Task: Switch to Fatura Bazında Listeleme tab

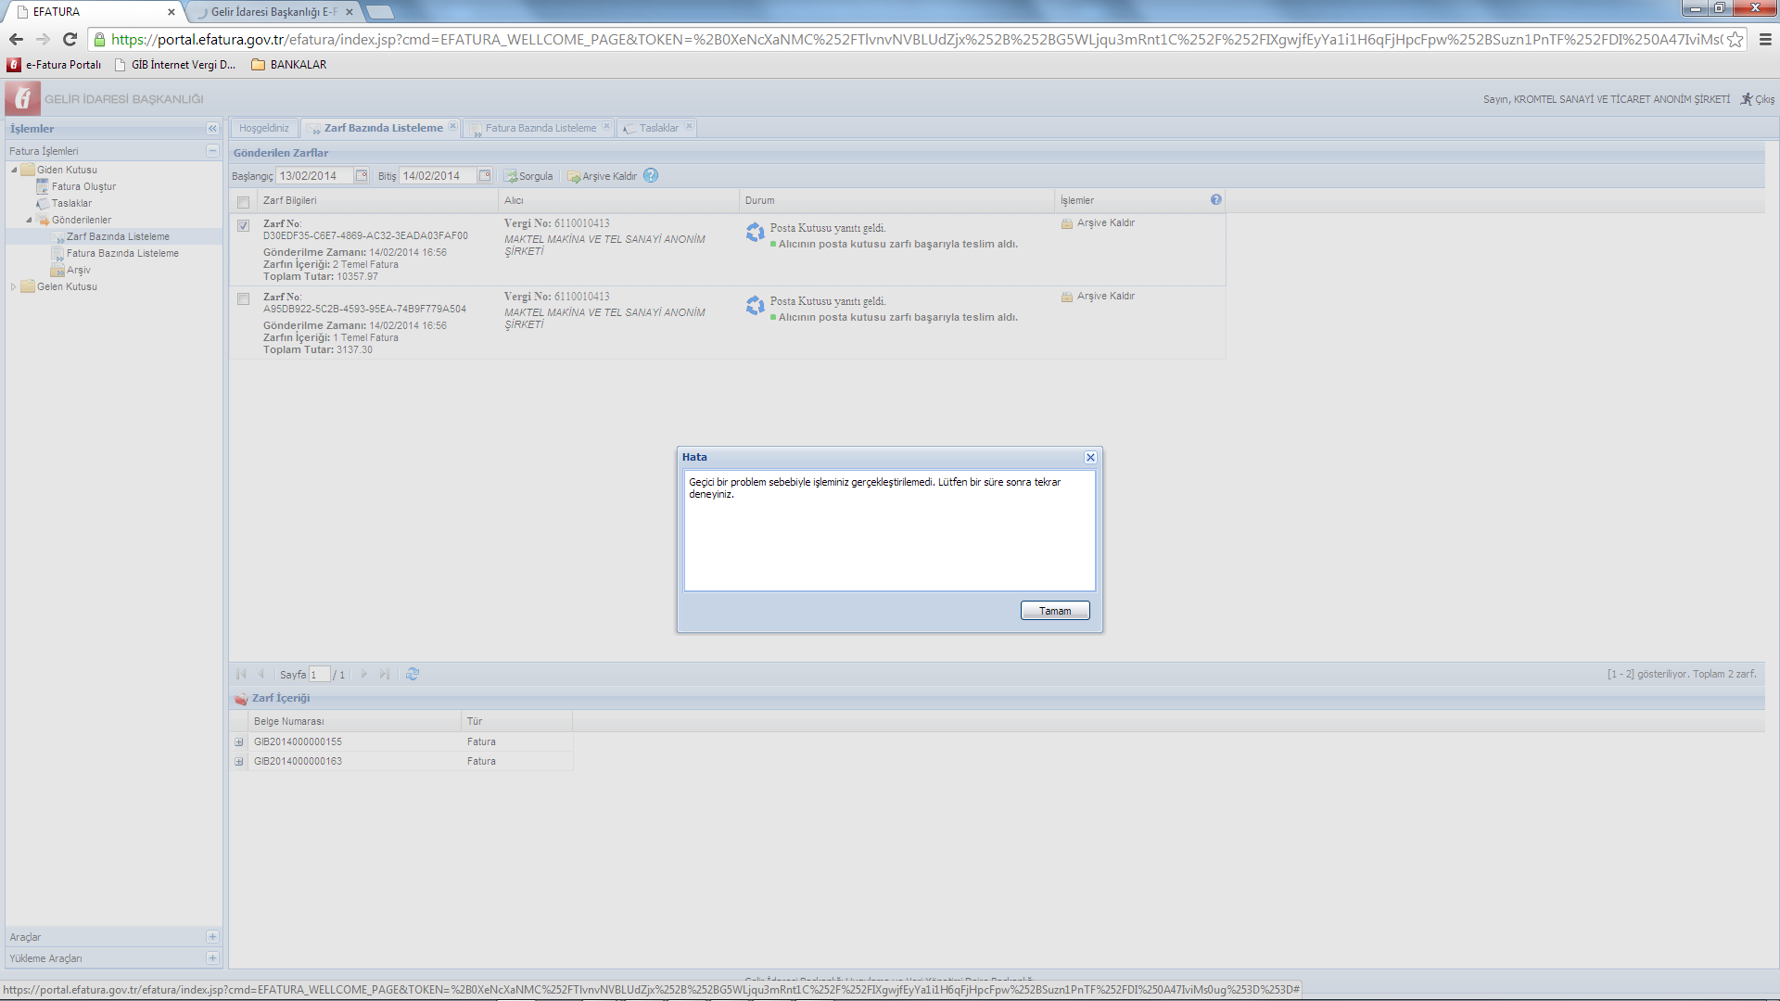Action: (x=540, y=128)
